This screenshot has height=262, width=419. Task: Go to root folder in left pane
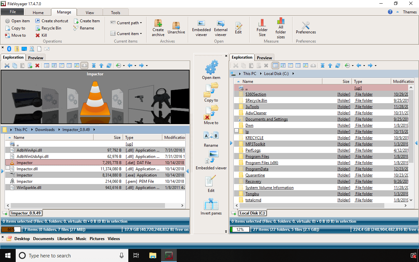[94, 65]
